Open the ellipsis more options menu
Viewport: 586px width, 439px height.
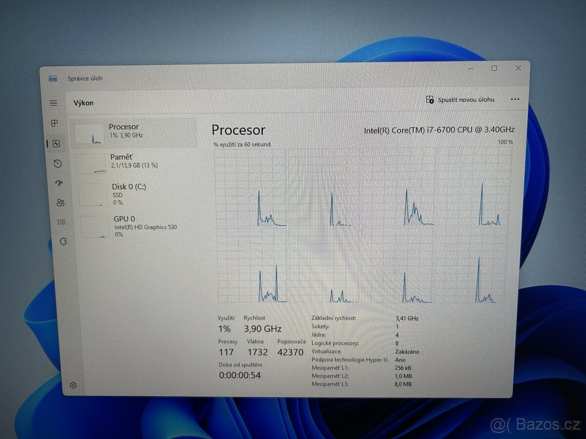click(x=515, y=100)
